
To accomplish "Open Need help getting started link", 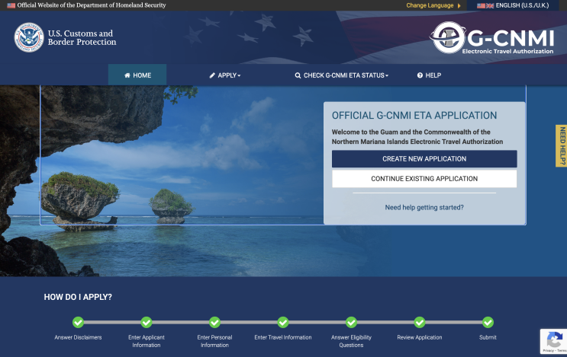I will (424, 207).
